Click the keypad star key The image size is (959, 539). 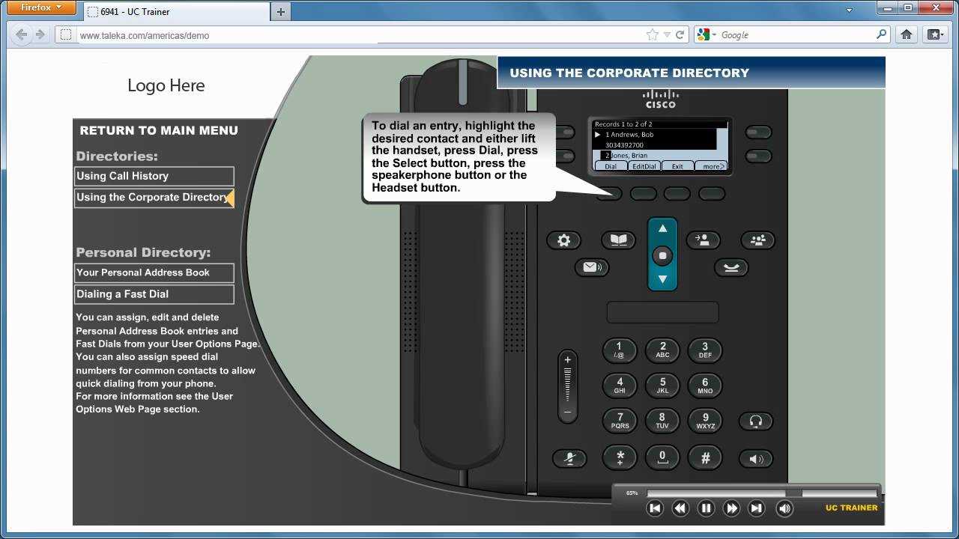tap(620, 457)
